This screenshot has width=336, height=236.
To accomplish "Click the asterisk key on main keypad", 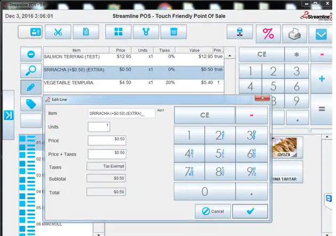I will coord(297,54).
